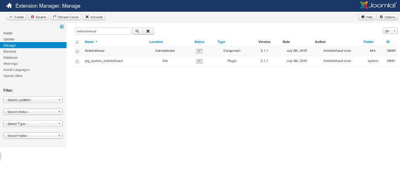Select the Anticlickfraud component row checkbox
400x176 pixels.
(77, 51)
